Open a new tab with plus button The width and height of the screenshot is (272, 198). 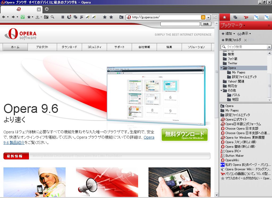pyautogui.click(x=47, y=9)
